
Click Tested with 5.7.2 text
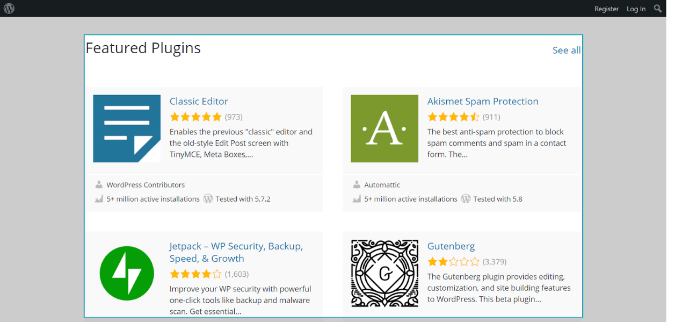pos(243,199)
